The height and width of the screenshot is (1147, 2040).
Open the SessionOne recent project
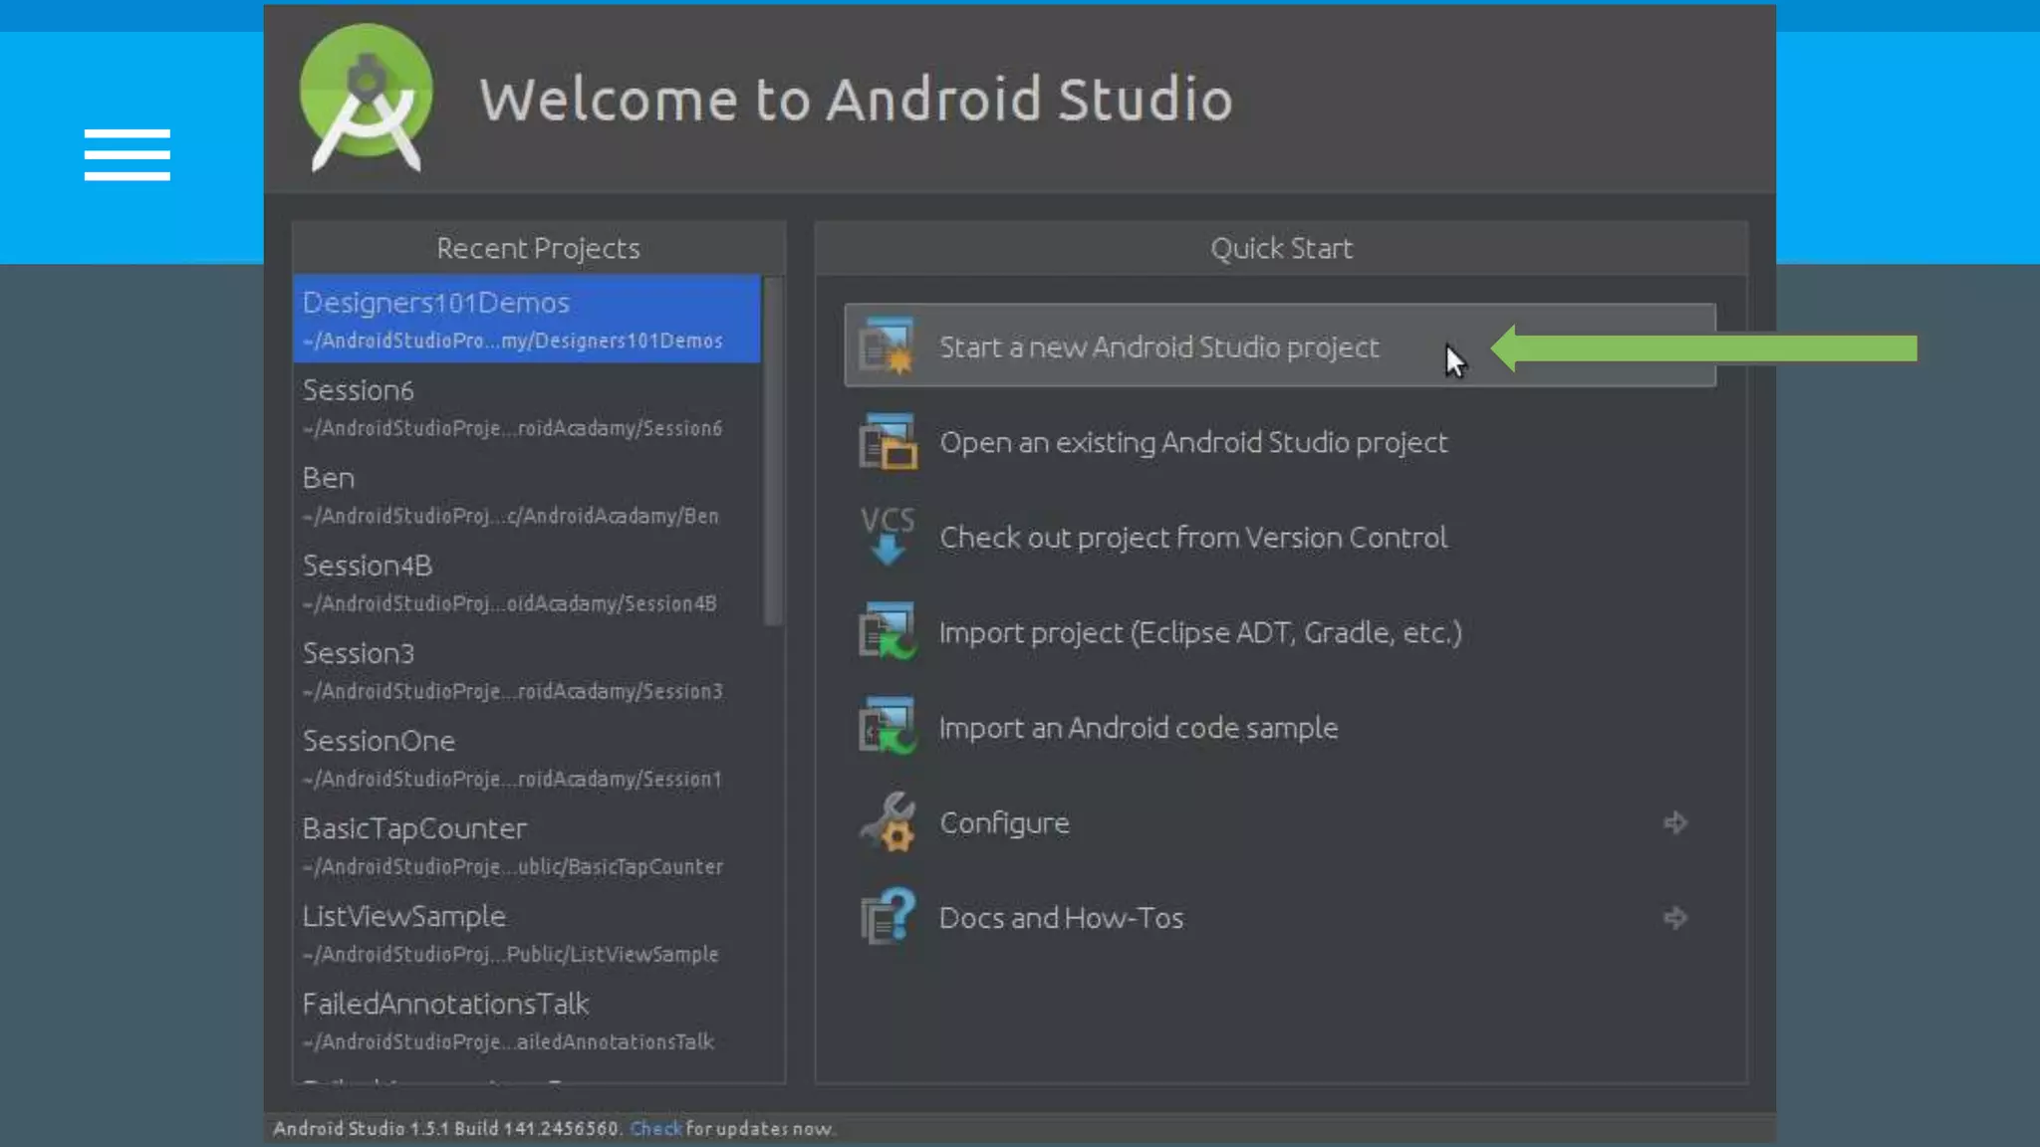coord(527,757)
